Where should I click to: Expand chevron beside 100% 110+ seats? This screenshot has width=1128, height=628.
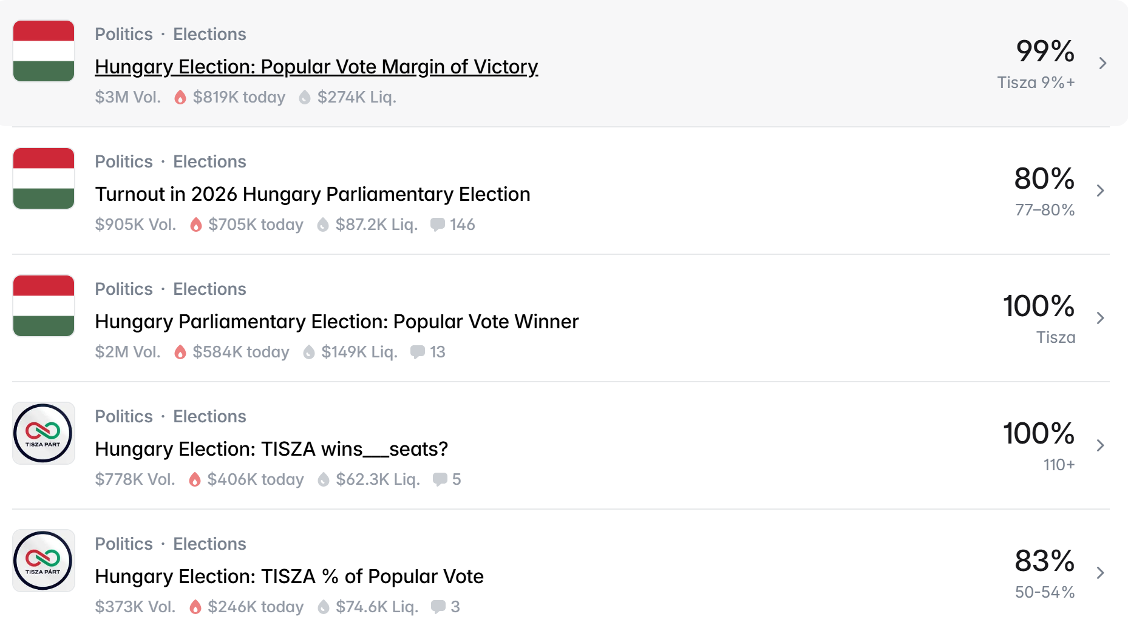(1100, 445)
